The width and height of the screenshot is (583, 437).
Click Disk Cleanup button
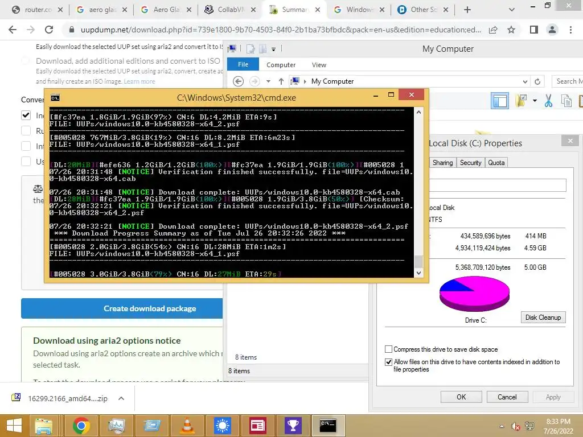[543, 318]
